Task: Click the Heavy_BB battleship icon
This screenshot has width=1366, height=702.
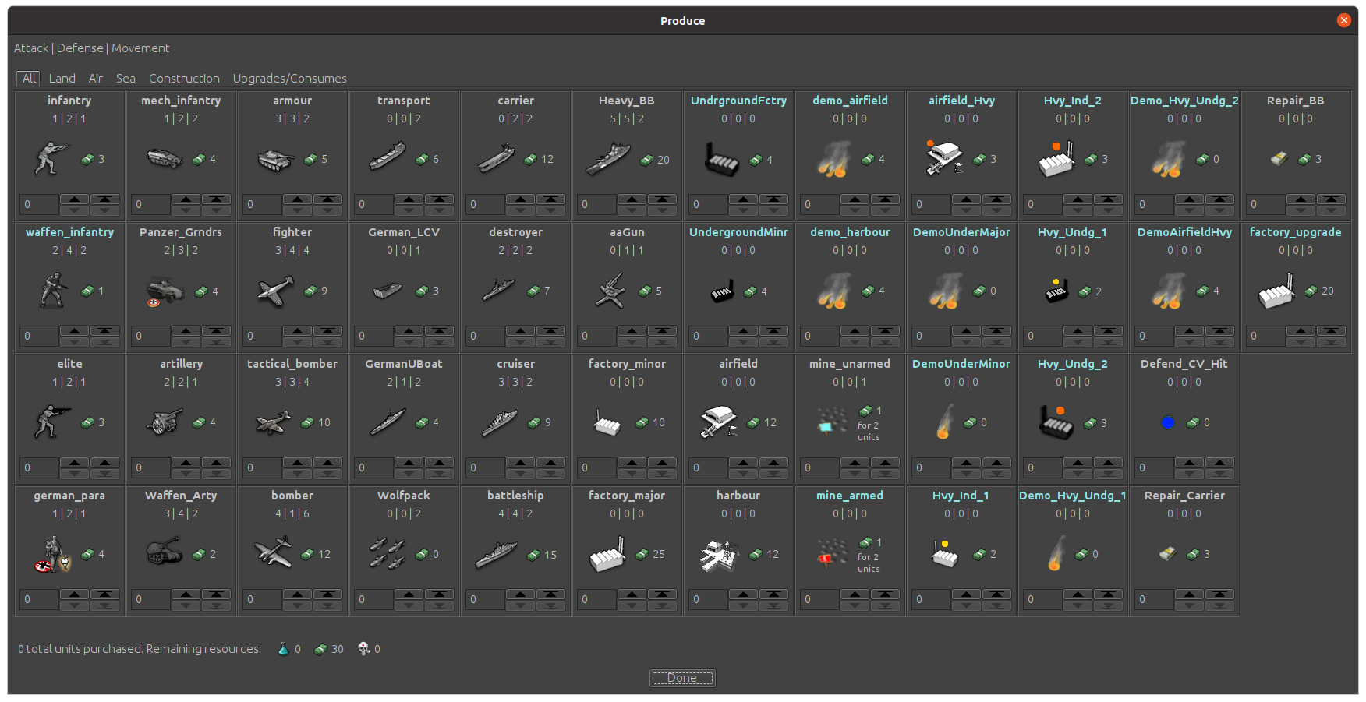Action: click(x=608, y=159)
